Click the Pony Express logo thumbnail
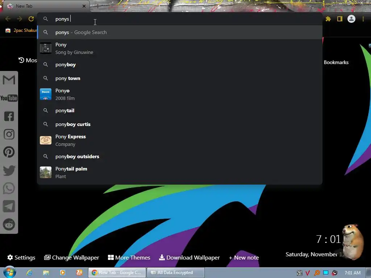The height and width of the screenshot is (278, 371). click(x=46, y=140)
